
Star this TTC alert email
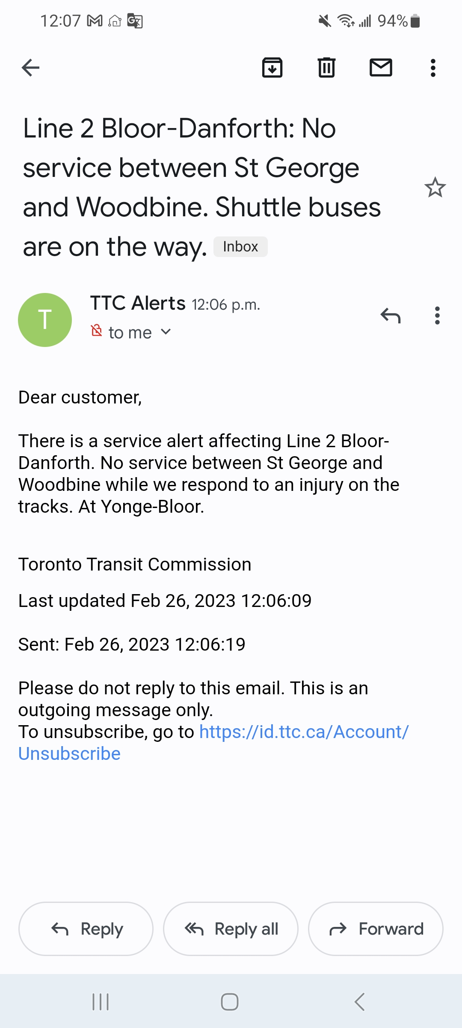point(435,188)
